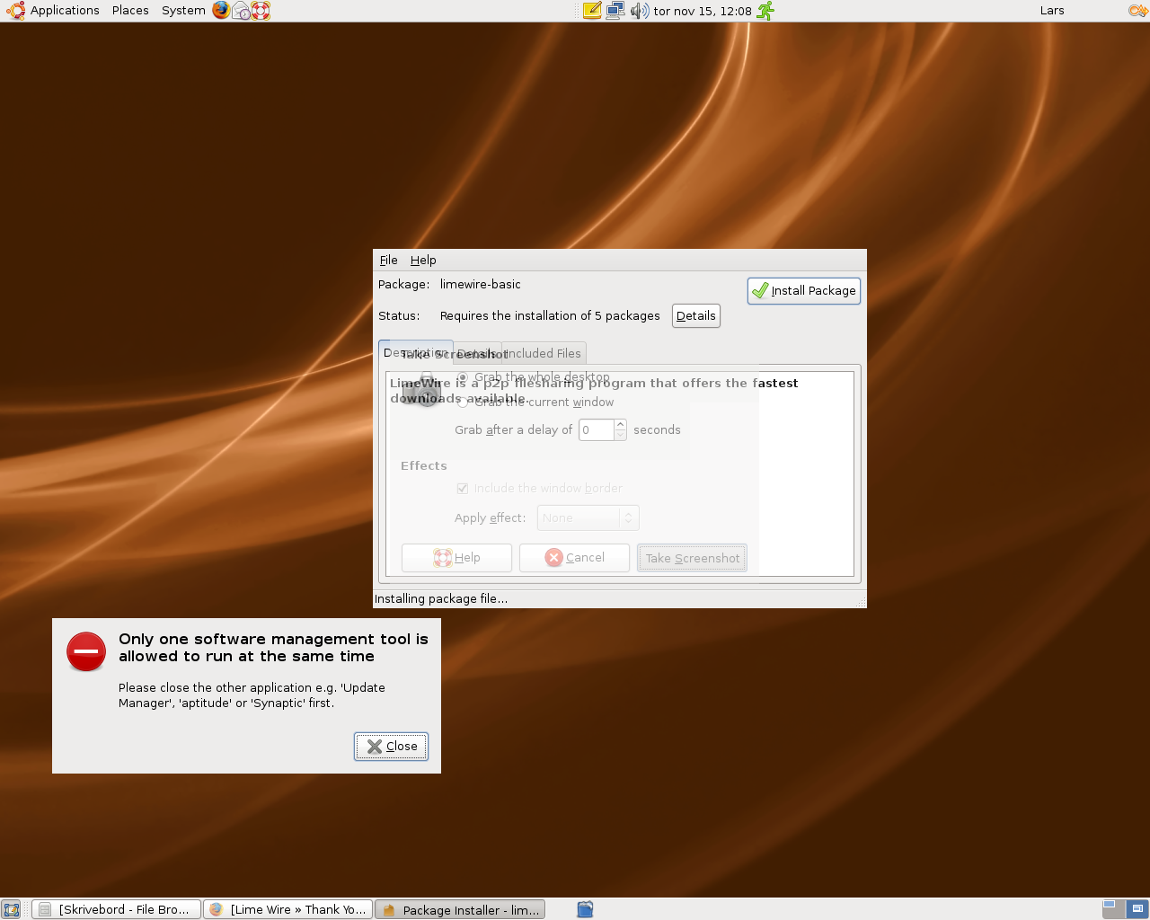The image size is (1150, 920).
Task: Open the System menu
Action: pyautogui.click(x=183, y=11)
